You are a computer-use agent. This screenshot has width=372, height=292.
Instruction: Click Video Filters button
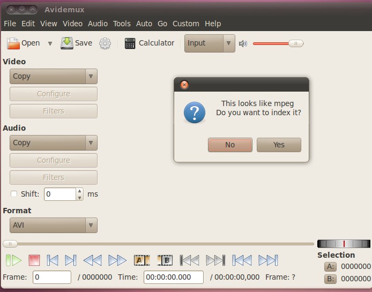point(54,111)
